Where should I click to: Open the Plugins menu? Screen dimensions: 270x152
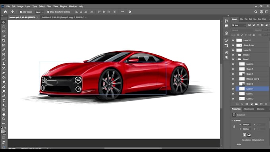click(63, 6)
